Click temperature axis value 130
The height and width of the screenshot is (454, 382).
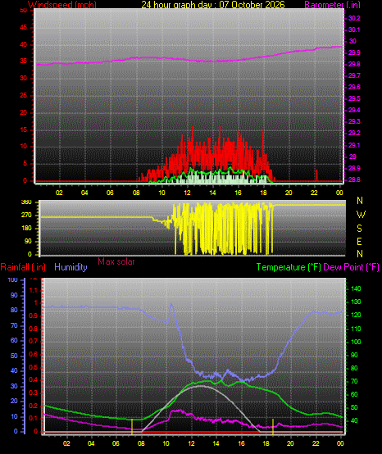point(356,302)
